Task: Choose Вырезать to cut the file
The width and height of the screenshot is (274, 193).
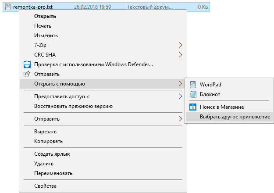Action: coord(103,132)
